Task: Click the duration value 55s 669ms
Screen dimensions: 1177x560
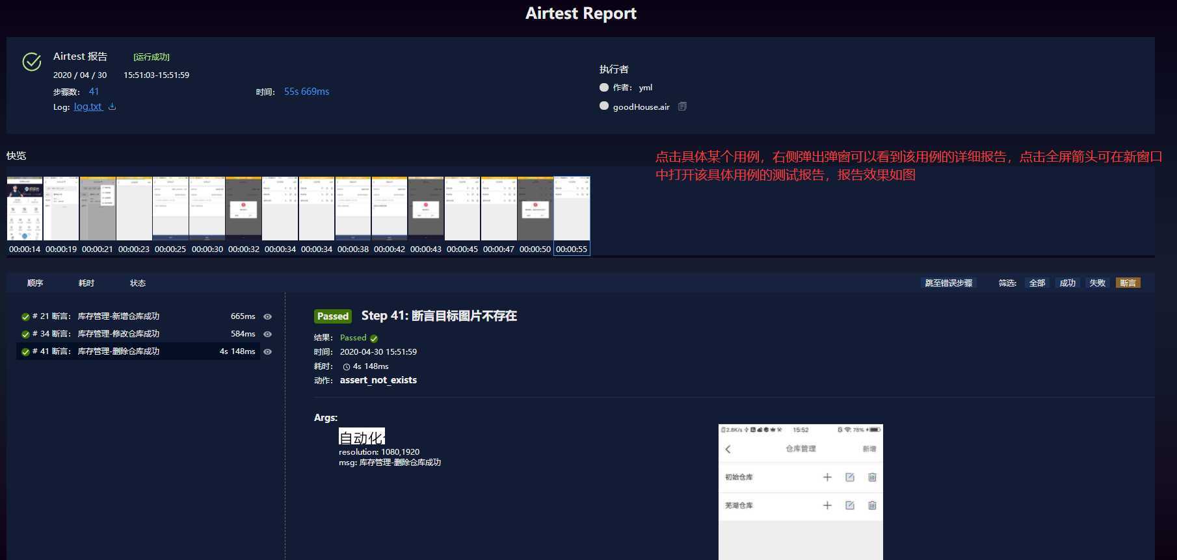Action: point(306,92)
